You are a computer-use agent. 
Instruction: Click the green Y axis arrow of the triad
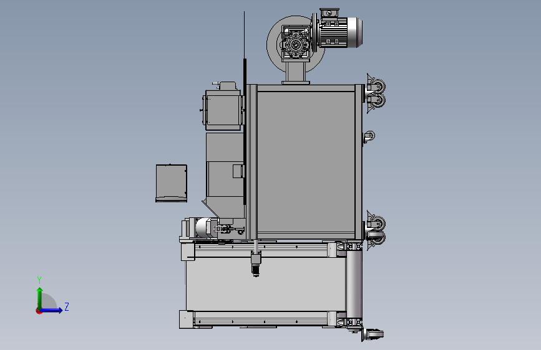coord(39,298)
